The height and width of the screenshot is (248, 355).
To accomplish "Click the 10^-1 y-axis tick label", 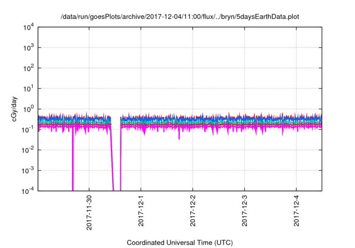I will point(28,130).
